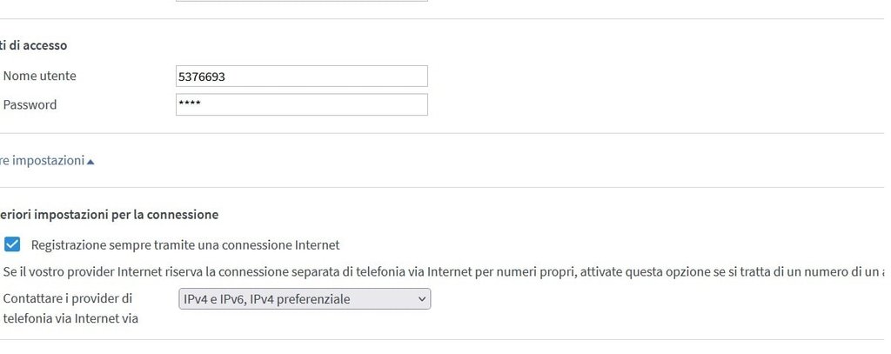Click the 'Nome utente' label
891x354 pixels.
pos(39,76)
